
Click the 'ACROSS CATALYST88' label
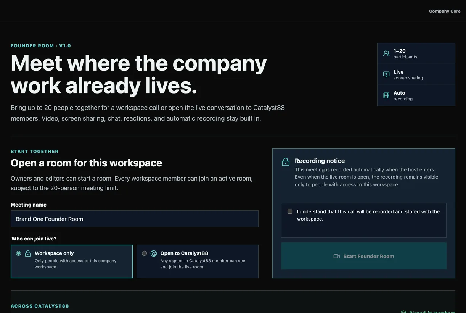click(40, 306)
